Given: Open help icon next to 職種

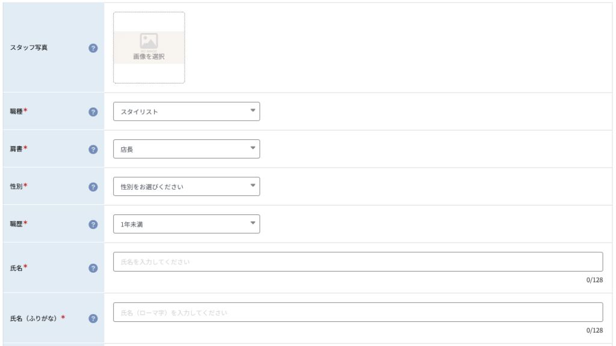Looking at the screenshot, I should tap(93, 112).
